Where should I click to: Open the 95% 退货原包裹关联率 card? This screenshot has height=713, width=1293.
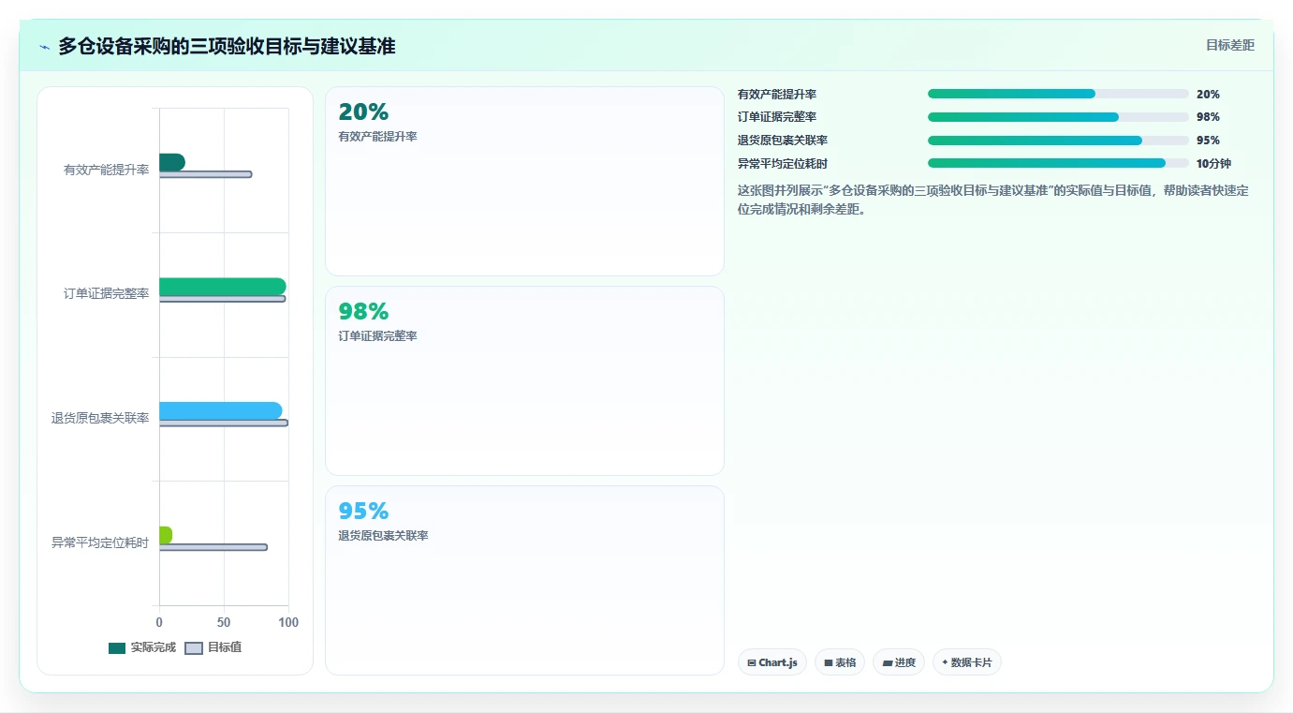coord(524,580)
